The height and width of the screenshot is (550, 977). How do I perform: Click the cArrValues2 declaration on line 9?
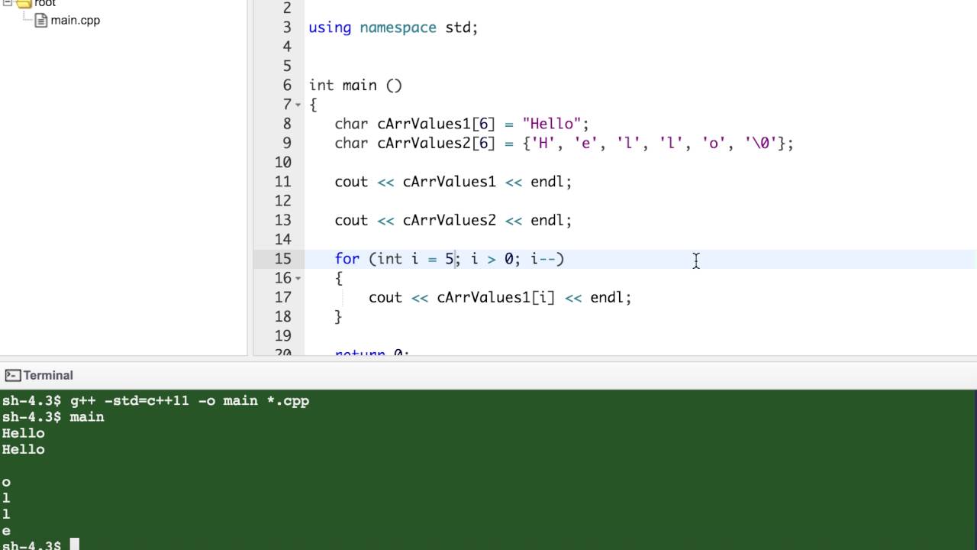tap(564, 143)
